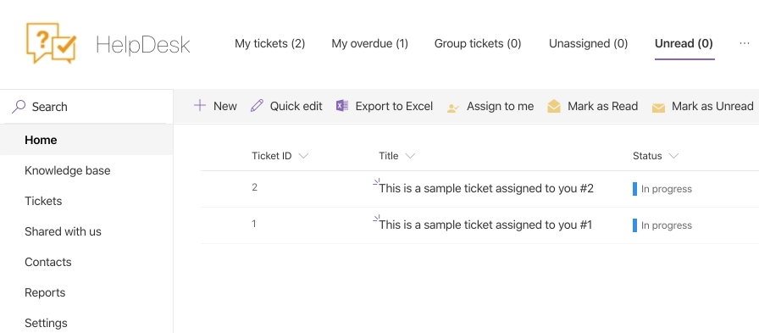759x333 pixels.
Task: Click the HelpDesk logo icon
Action: point(51,42)
